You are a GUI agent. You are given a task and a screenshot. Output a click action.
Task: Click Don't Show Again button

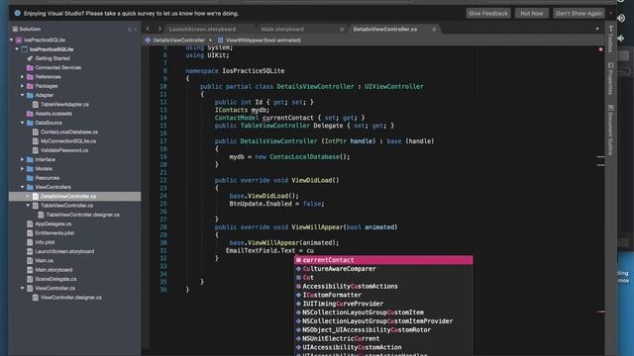pos(579,13)
